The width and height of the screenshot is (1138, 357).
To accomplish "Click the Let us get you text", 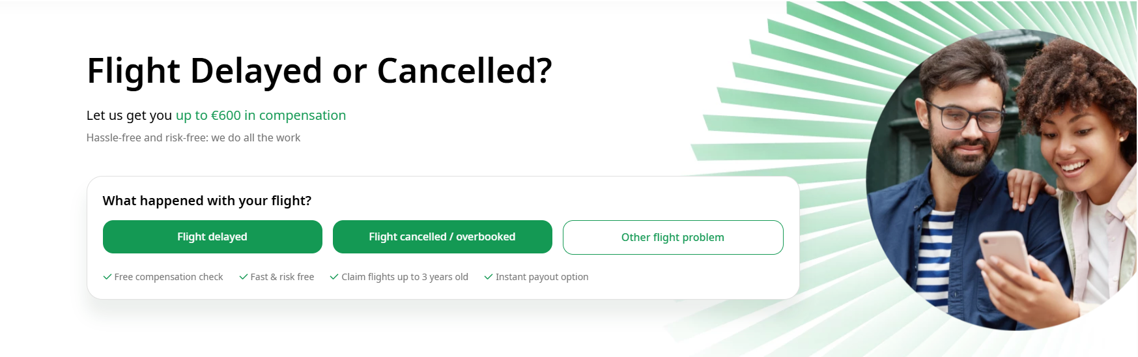I will (x=129, y=115).
